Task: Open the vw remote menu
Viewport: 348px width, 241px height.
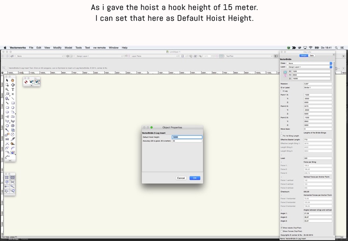Action: 99,48
